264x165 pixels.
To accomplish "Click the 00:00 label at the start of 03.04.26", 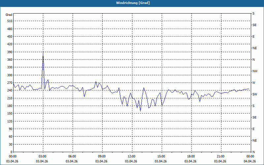I will click(x=12, y=156).
